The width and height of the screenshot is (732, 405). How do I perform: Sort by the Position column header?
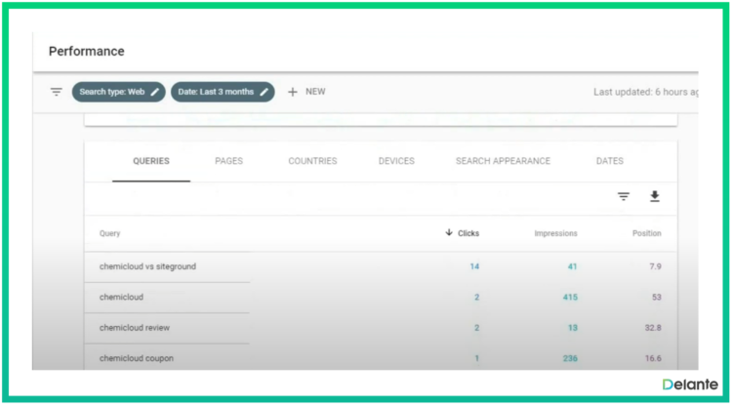point(646,233)
